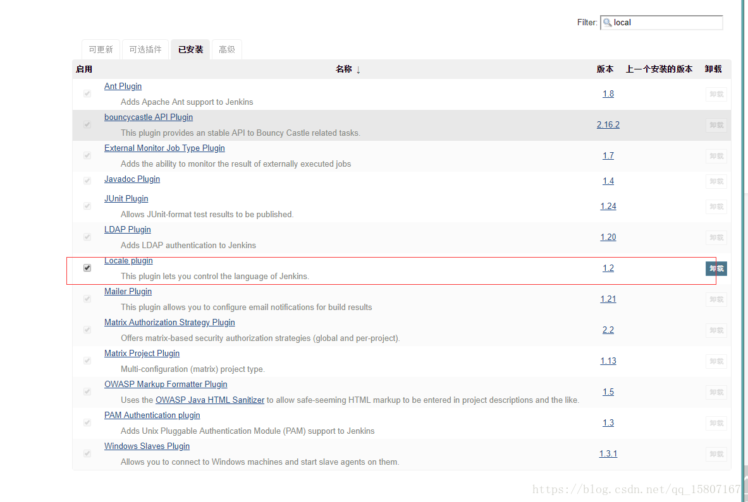Click version 1.21 of Mailer Plugin
748x502 pixels.
[x=608, y=299]
